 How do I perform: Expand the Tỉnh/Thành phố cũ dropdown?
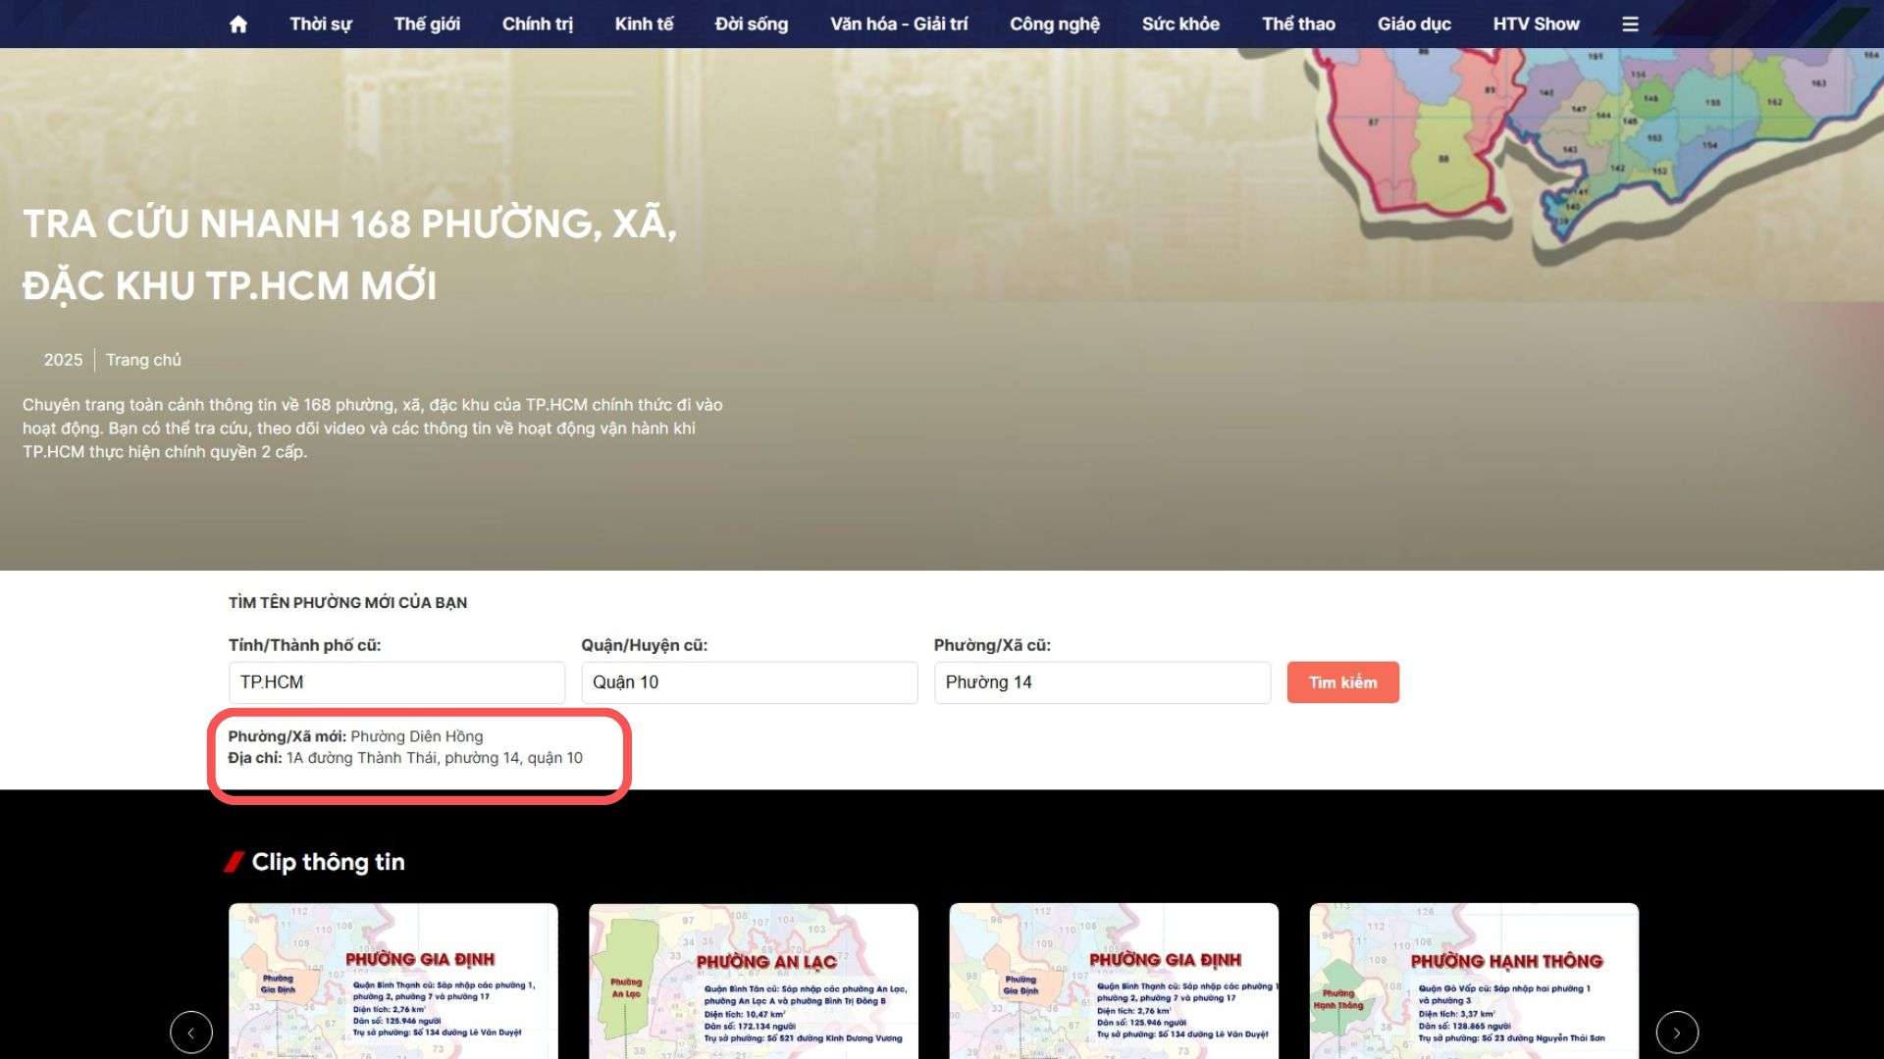coord(396,682)
